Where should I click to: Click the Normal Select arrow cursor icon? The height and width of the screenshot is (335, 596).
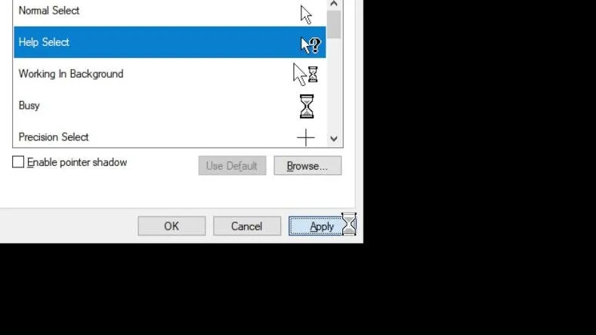pyautogui.click(x=306, y=14)
